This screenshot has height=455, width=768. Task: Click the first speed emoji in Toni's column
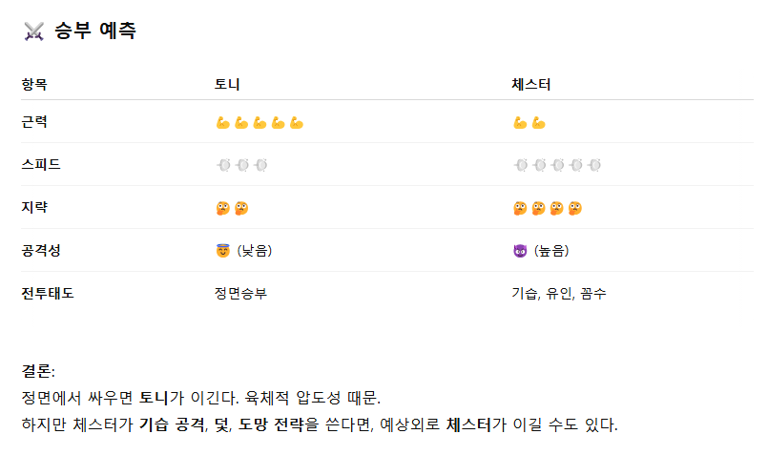tap(223, 165)
